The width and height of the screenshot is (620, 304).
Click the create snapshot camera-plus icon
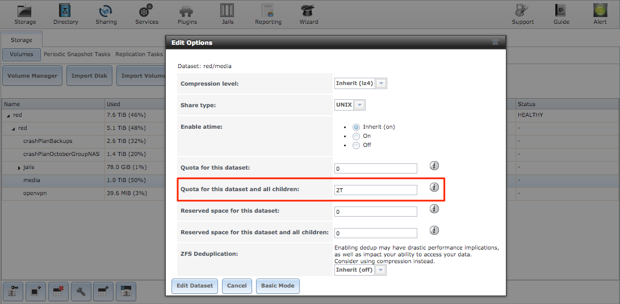coord(36,292)
